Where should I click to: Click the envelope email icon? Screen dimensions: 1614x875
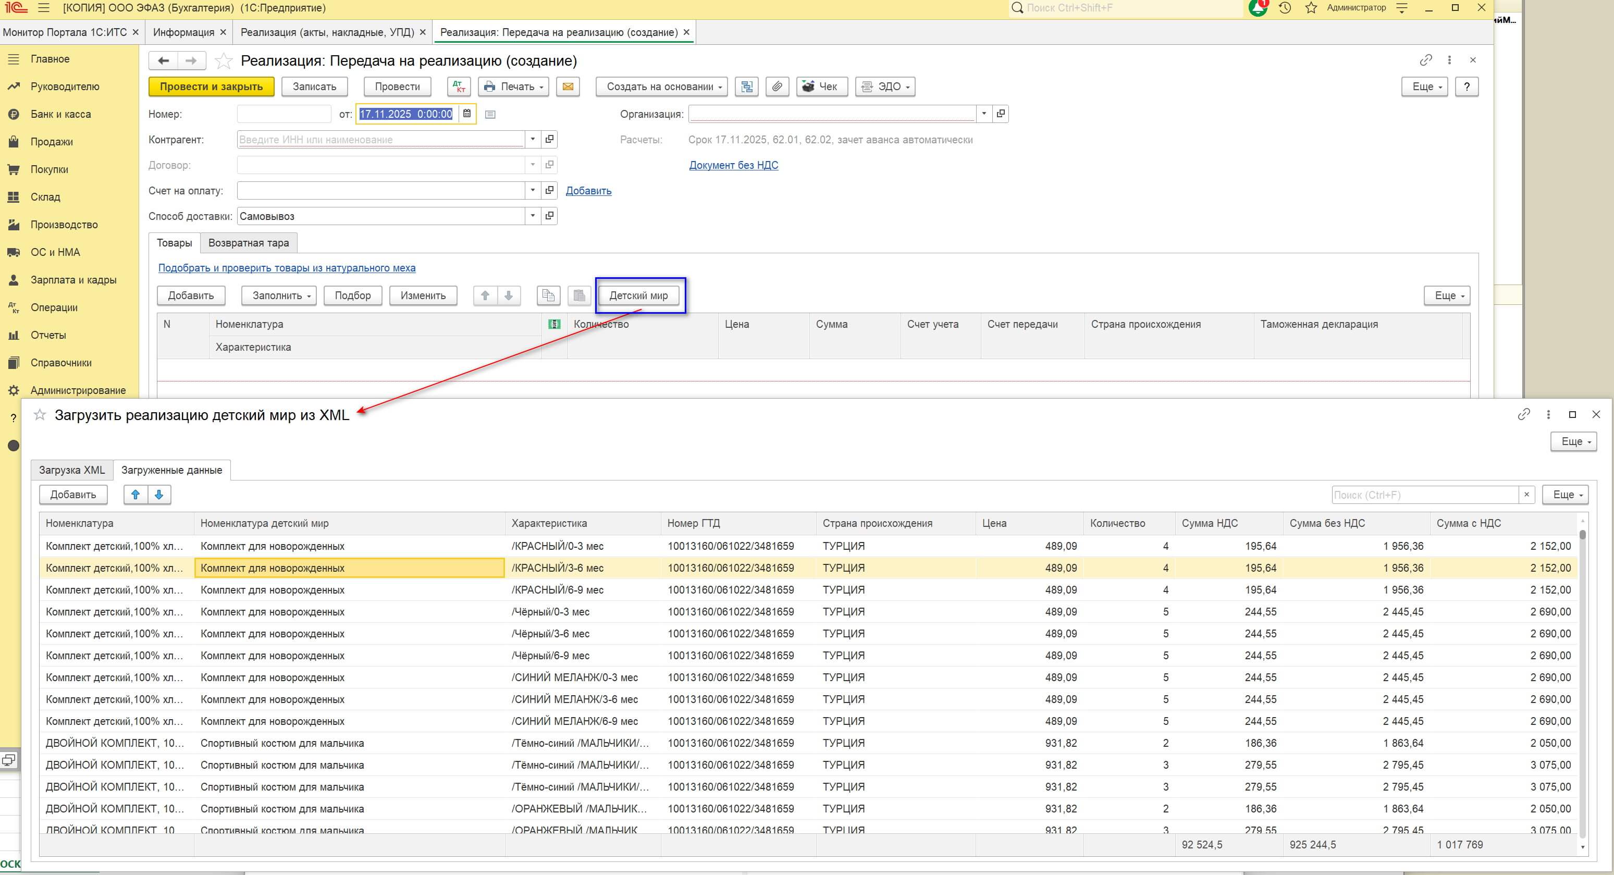coord(568,87)
